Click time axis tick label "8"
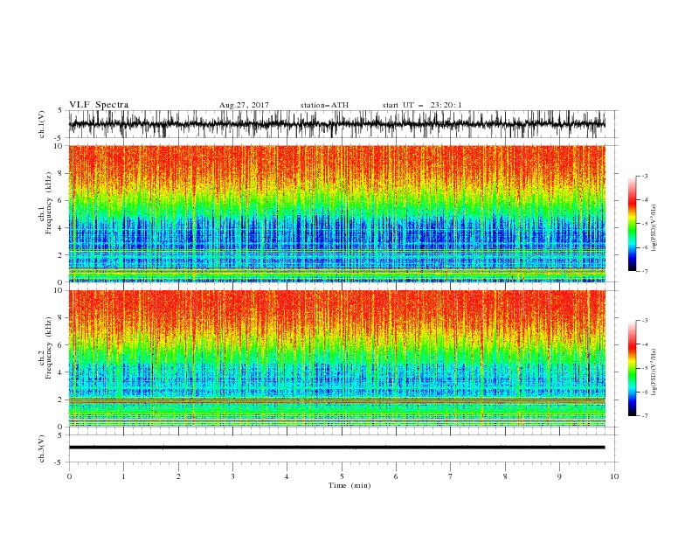This screenshot has width=692, height=535. [x=505, y=476]
